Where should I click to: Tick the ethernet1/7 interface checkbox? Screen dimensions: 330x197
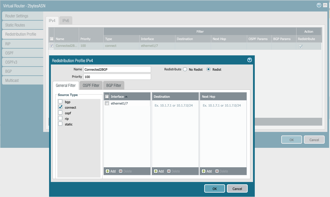pyautogui.click(x=107, y=103)
